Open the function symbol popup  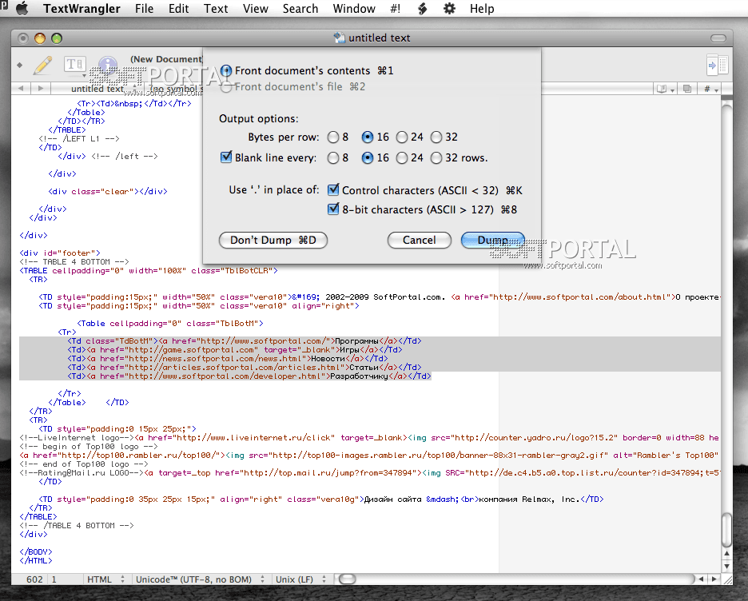174,89
